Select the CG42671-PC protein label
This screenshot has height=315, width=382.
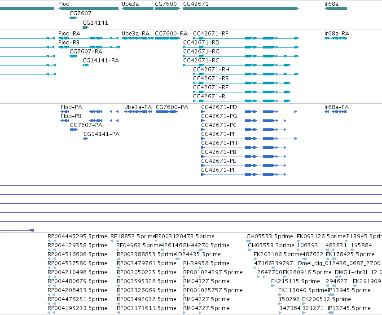[x=219, y=125]
